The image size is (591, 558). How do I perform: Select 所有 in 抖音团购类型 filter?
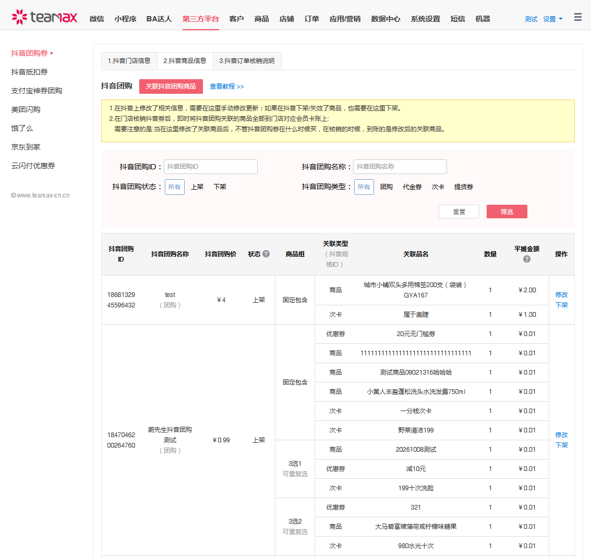pos(364,187)
